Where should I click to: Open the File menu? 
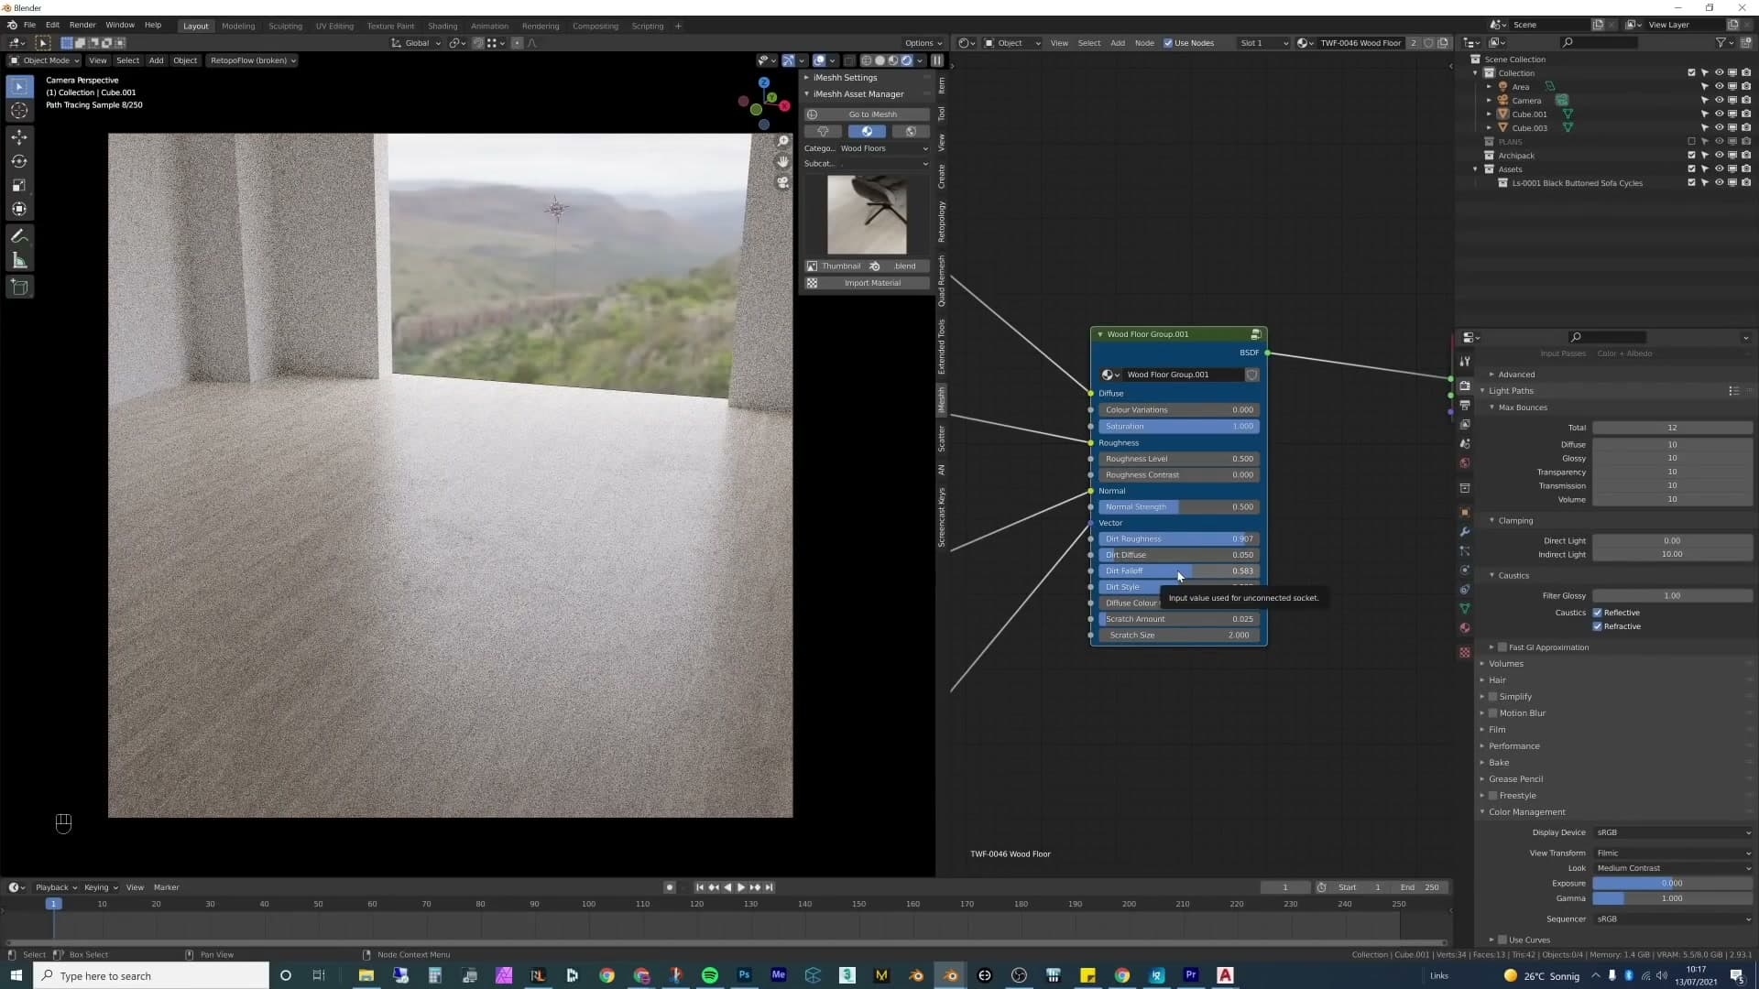tap(29, 25)
